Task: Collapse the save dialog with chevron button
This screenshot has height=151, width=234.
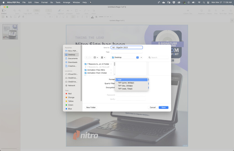Action: (142, 58)
